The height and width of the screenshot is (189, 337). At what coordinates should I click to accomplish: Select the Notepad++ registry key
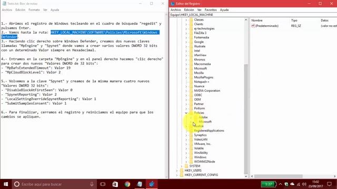tap(201, 82)
